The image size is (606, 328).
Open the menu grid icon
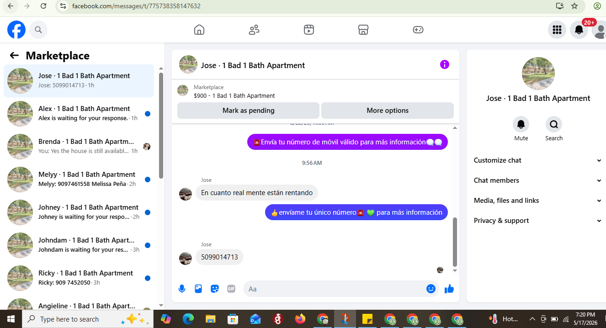point(557,30)
